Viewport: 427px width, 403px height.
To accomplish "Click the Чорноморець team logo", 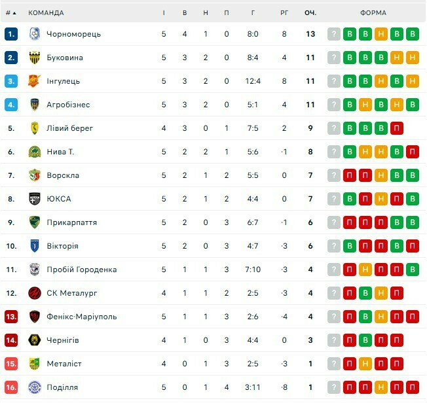I will point(35,34).
